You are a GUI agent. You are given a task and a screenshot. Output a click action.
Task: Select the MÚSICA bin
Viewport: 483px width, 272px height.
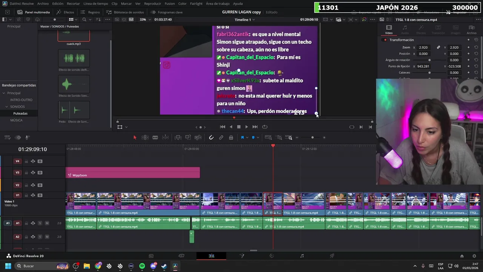click(x=16, y=120)
